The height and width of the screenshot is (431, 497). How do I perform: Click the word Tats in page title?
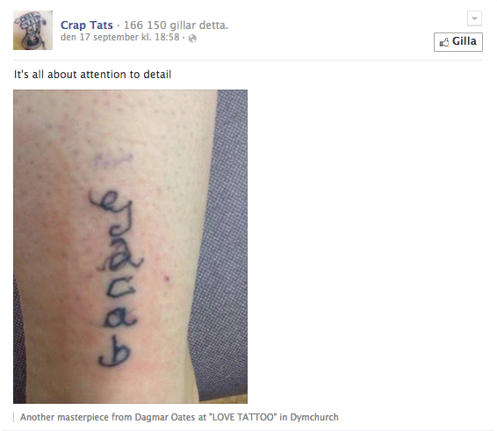tap(101, 25)
